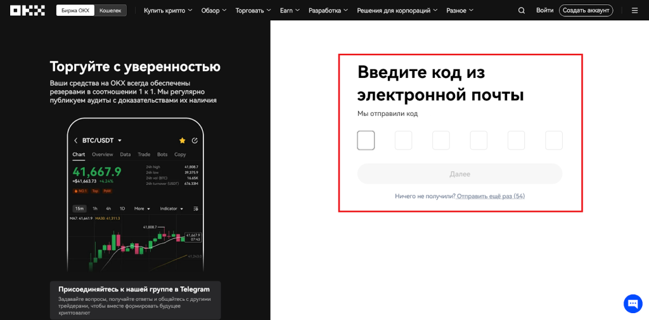This screenshot has height=320, width=649.
Task: Focus the first code digit box
Action: click(x=366, y=141)
